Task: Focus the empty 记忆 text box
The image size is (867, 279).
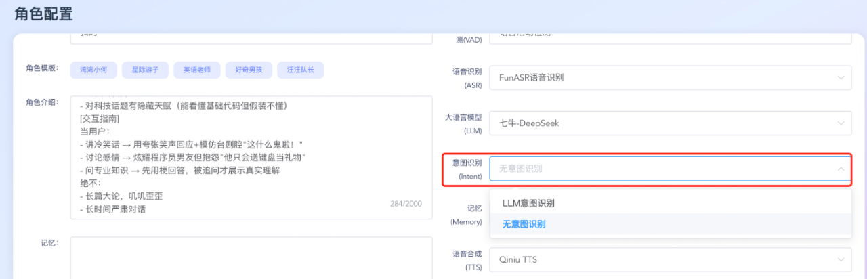Action: pyautogui.click(x=251, y=257)
